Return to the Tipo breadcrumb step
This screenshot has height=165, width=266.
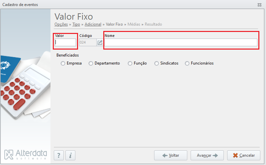point(76,24)
